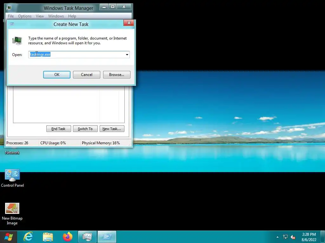The width and height of the screenshot is (325, 243).
Task: Launch Firefox from the taskbar
Action: [x=68, y=237]
